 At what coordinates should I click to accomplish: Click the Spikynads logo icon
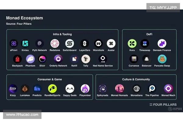tap(102, 89)
